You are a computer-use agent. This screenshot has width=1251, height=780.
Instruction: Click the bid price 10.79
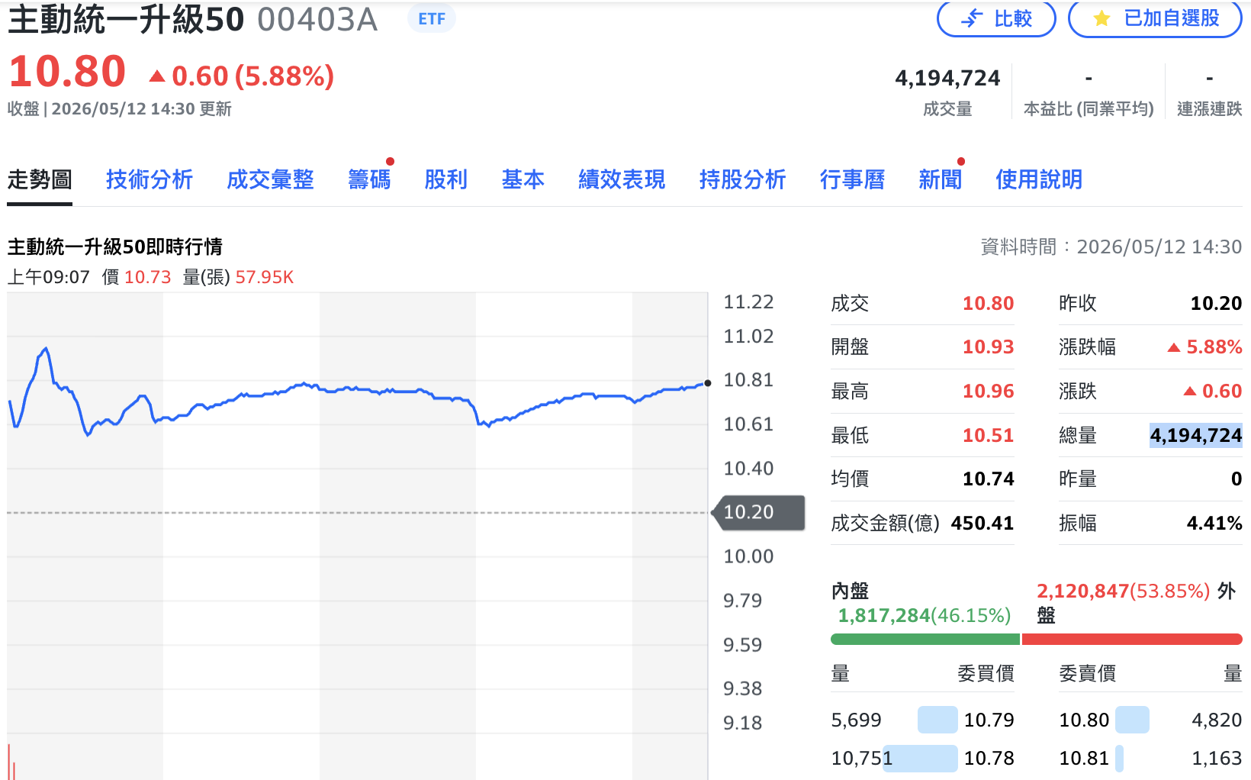pos(989,720)
